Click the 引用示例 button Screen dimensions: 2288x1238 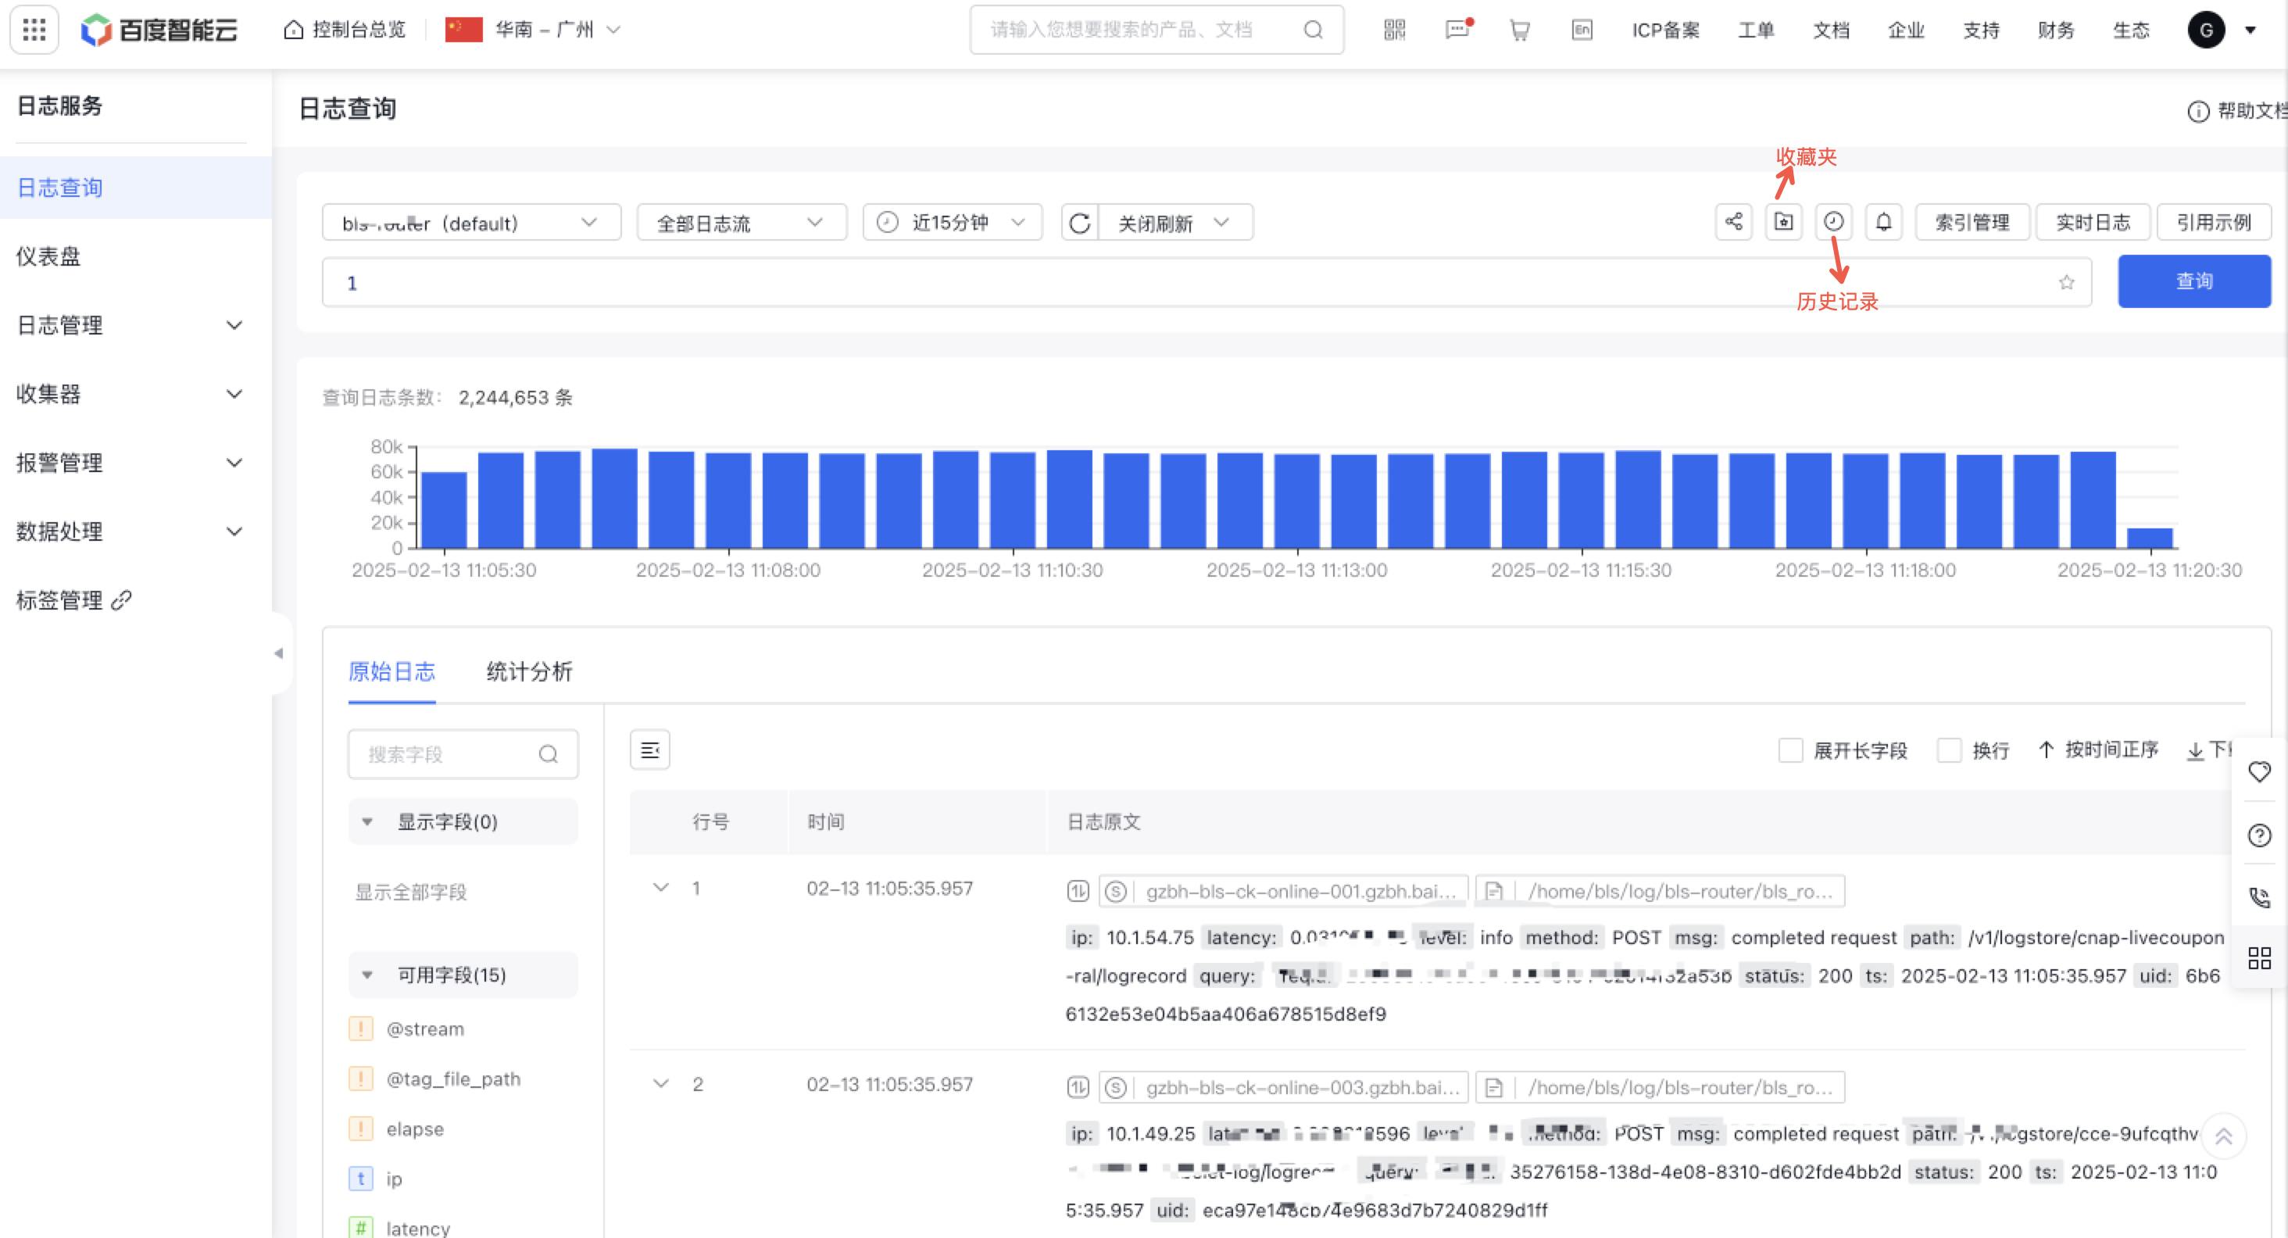2215,222
